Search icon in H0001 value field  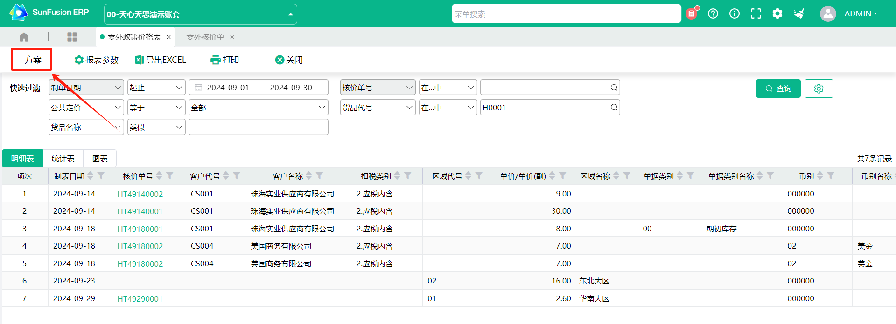click(614, 108)
